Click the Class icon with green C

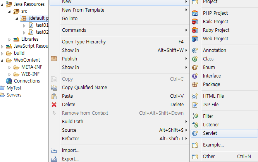pos(195,59)
